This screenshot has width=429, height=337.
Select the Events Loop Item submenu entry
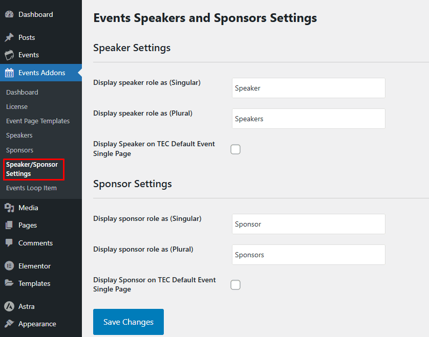[x=31, y=188]
